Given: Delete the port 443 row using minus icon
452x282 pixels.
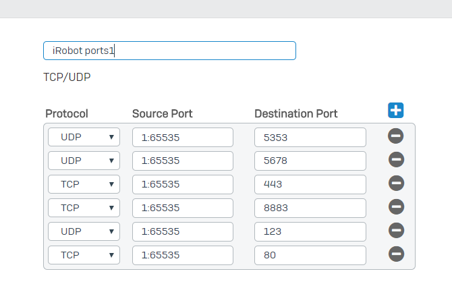Looking at the screenshot, I should [x=396, y=184].
